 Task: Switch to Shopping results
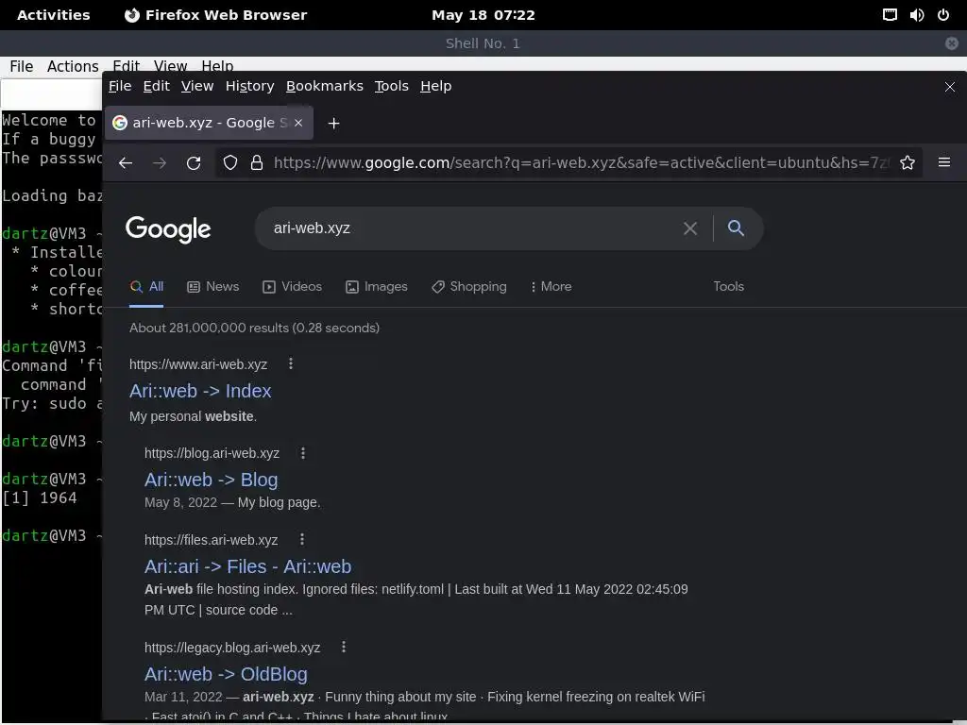[x=469, y=287]
